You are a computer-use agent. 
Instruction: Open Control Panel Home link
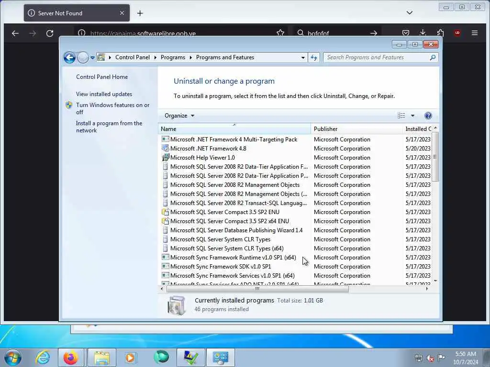tap(102, 77)
